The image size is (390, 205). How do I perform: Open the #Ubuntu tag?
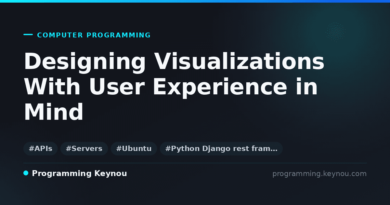pos(134,149)
